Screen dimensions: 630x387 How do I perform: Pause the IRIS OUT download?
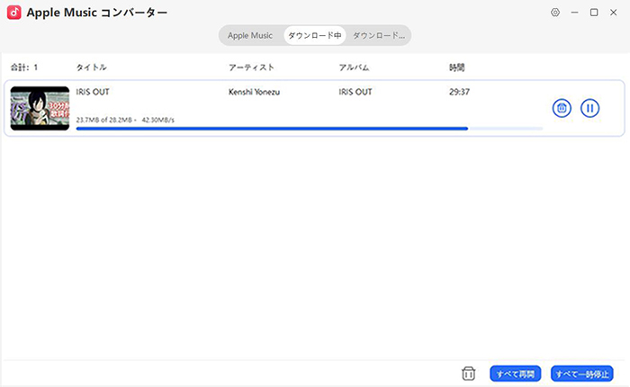tap(589, 108)
